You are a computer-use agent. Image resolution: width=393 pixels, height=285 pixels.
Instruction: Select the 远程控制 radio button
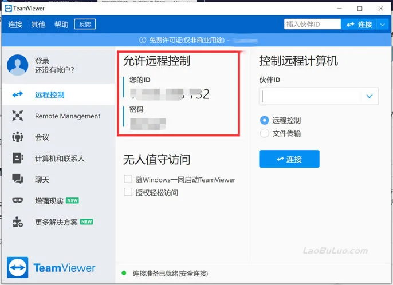point(265,120)
